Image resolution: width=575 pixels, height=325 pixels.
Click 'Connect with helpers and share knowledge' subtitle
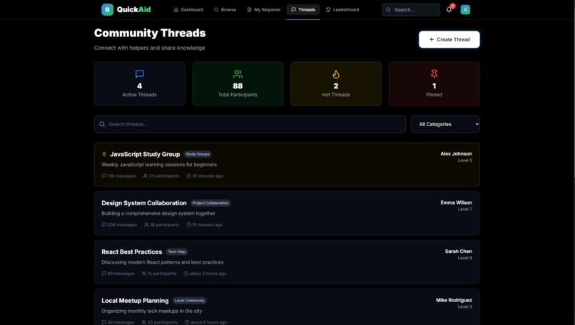coord(149,48)
